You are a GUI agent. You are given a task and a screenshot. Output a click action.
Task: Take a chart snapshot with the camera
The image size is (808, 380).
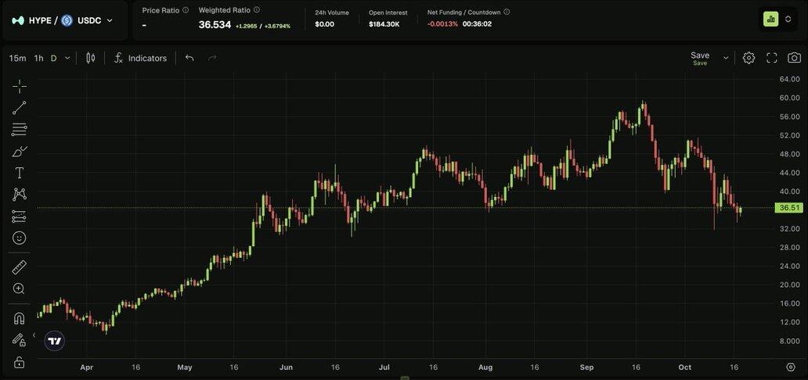(x=794, y=58)
